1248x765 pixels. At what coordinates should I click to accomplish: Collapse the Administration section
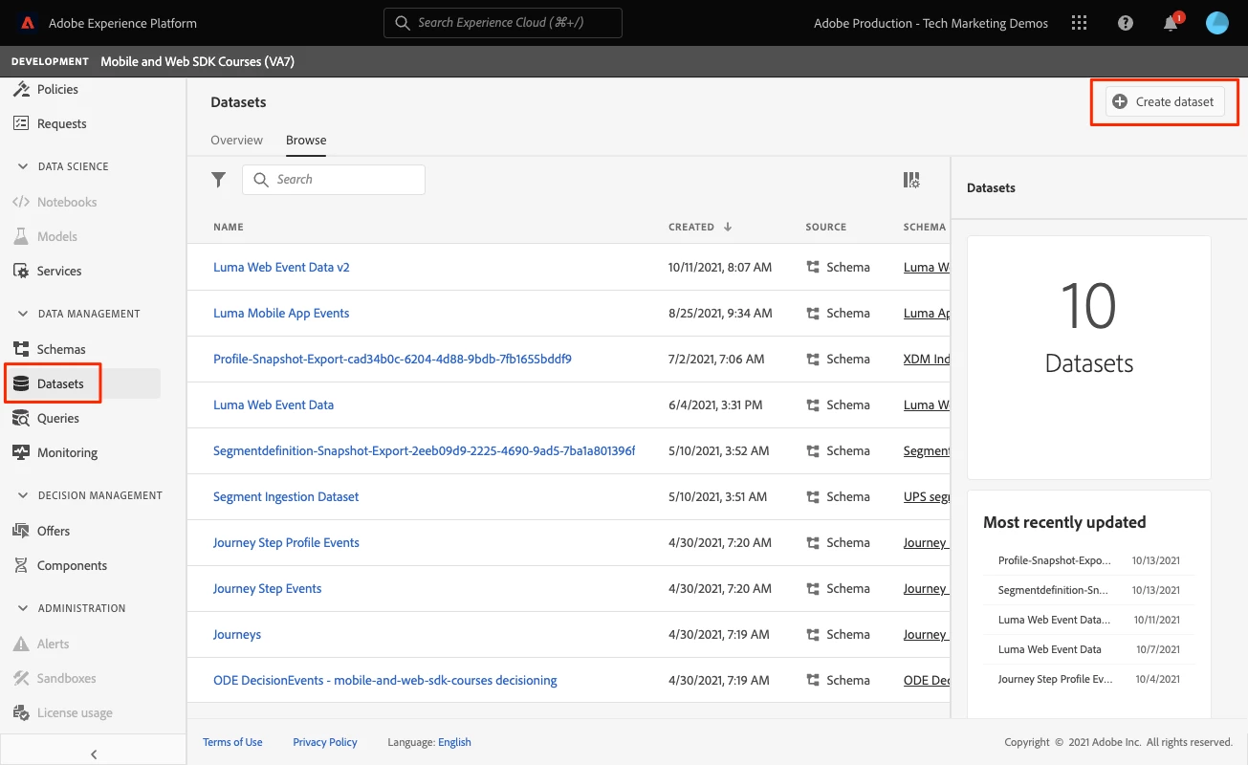(23, 608)
